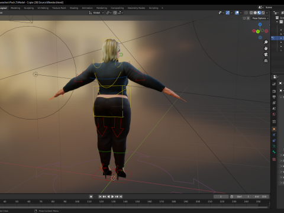Click the End frame value field
This screenshot has width=284, height=213.
[261, 196]
